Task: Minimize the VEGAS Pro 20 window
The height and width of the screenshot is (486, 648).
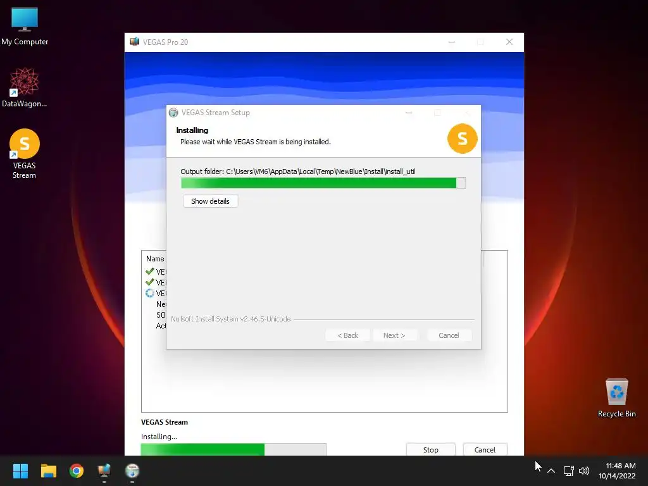Action: tap(452, 42)
